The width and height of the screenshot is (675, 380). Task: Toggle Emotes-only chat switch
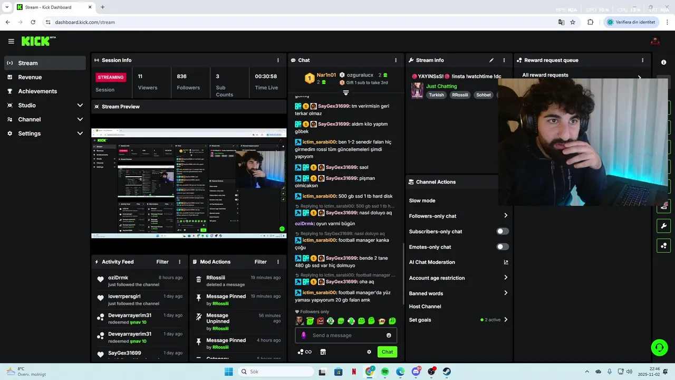click(x=503, y=247)
